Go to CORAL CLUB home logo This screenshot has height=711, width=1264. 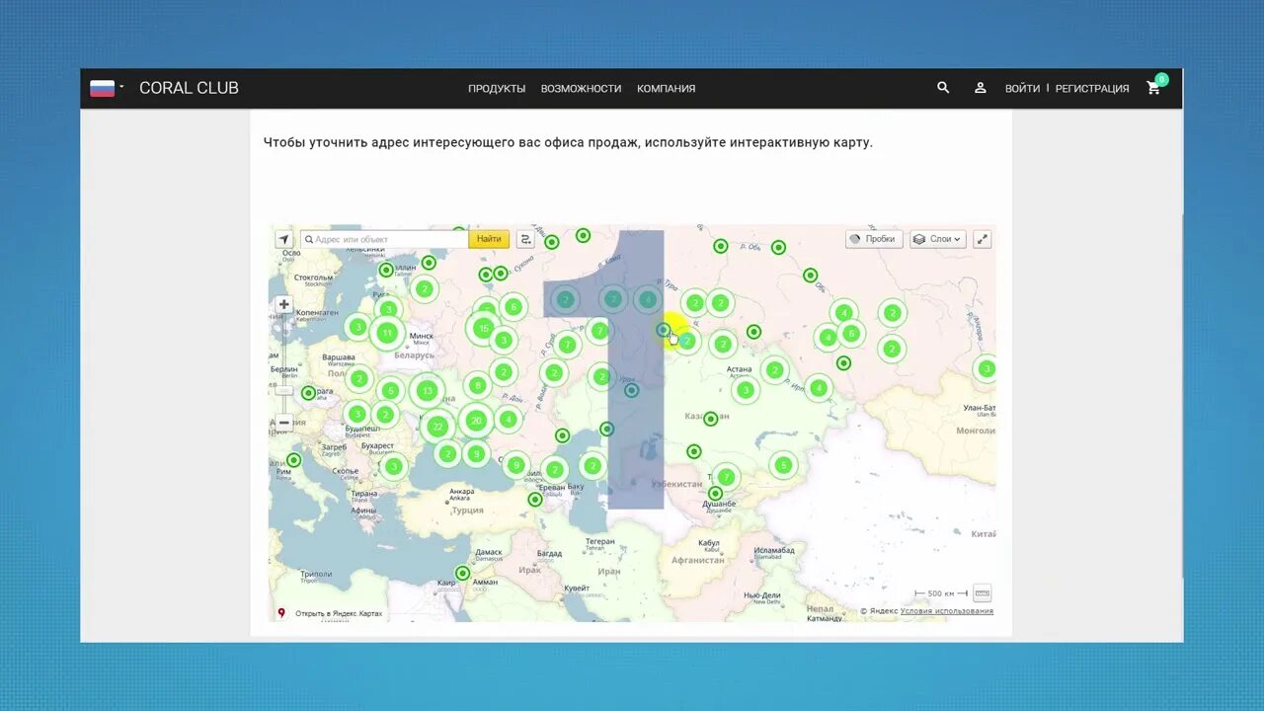click(189, 88)
